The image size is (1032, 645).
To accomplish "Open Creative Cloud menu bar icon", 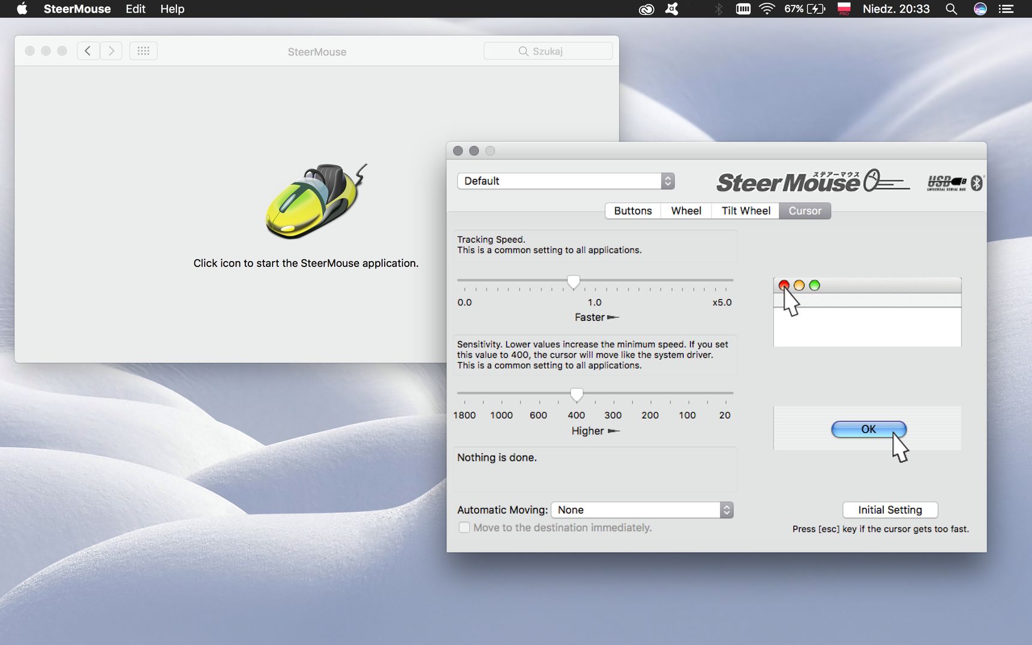I will pyautogui.click(x=646, y=9).
